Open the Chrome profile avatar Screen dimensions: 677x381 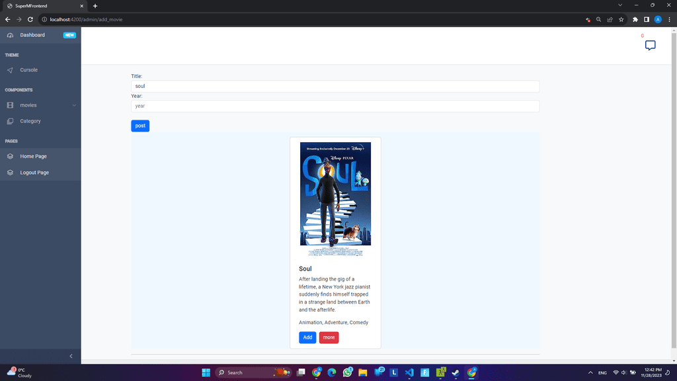[658, 19]
